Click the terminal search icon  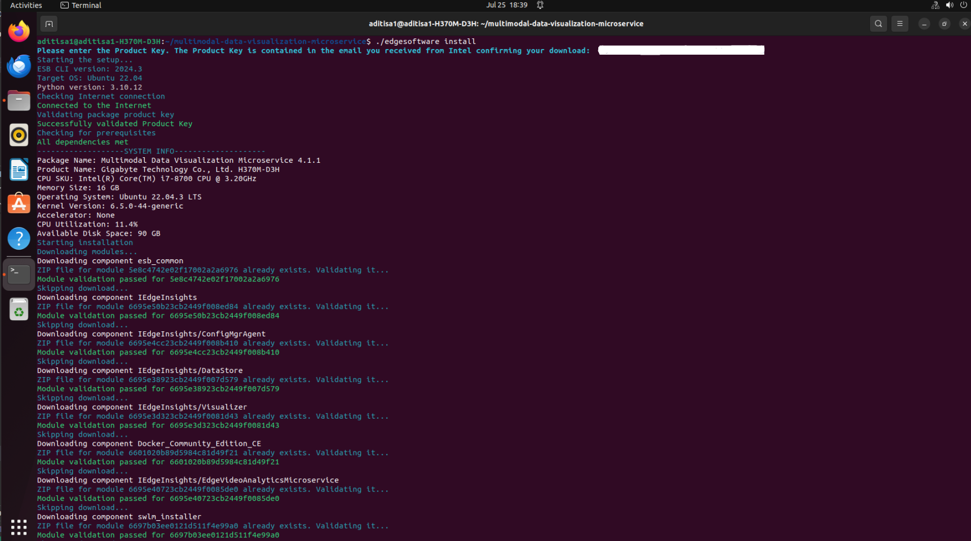coord(878,24)
